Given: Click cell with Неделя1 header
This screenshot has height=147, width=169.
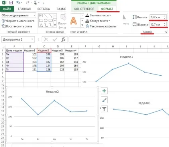Looking at the screenshot, I should 30,51.
